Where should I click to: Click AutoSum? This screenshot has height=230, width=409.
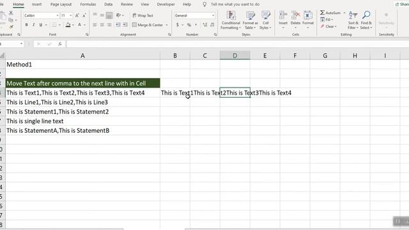pyautogui.click(x=330, y=13)
